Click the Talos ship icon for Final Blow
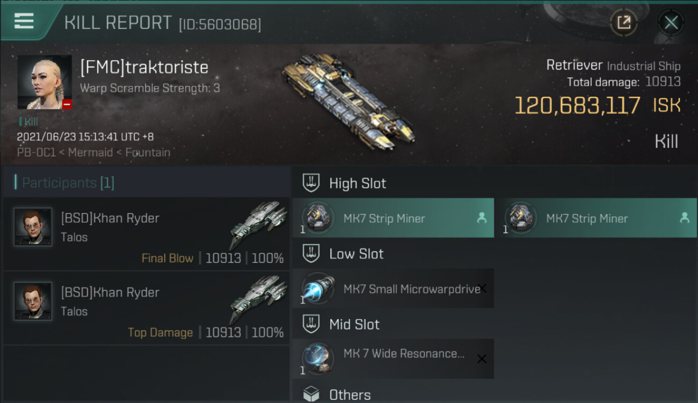This screenshot has width=698, height=403. point(258,225)
